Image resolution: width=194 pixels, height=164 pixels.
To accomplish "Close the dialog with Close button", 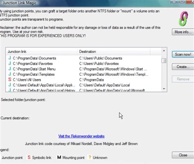I will pyautogui.click(x=183, y=155).
